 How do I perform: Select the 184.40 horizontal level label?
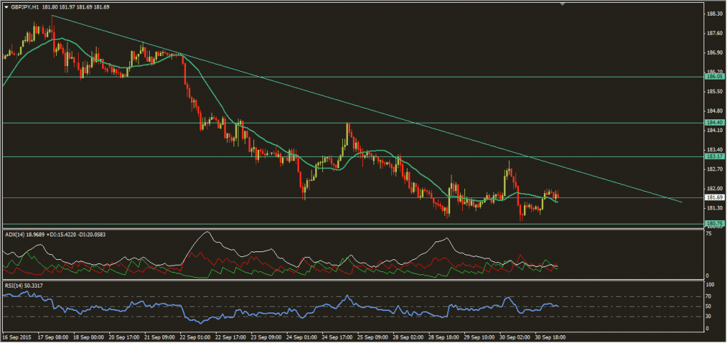(714, 122)
